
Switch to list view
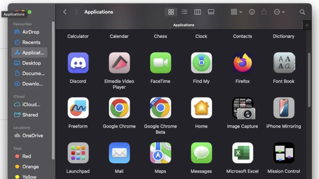tap(184, 12)
